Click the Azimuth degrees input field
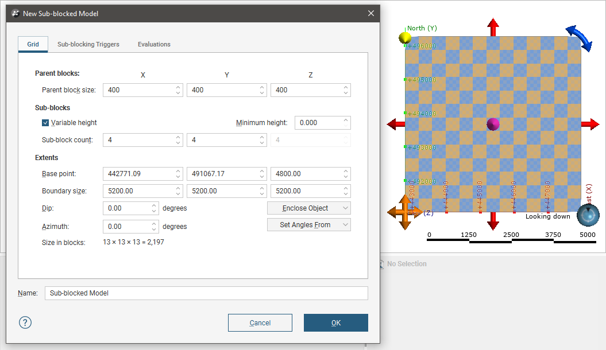Image resolution: width=606 pixels, height=350 pixels. click(x=126, y=227)
